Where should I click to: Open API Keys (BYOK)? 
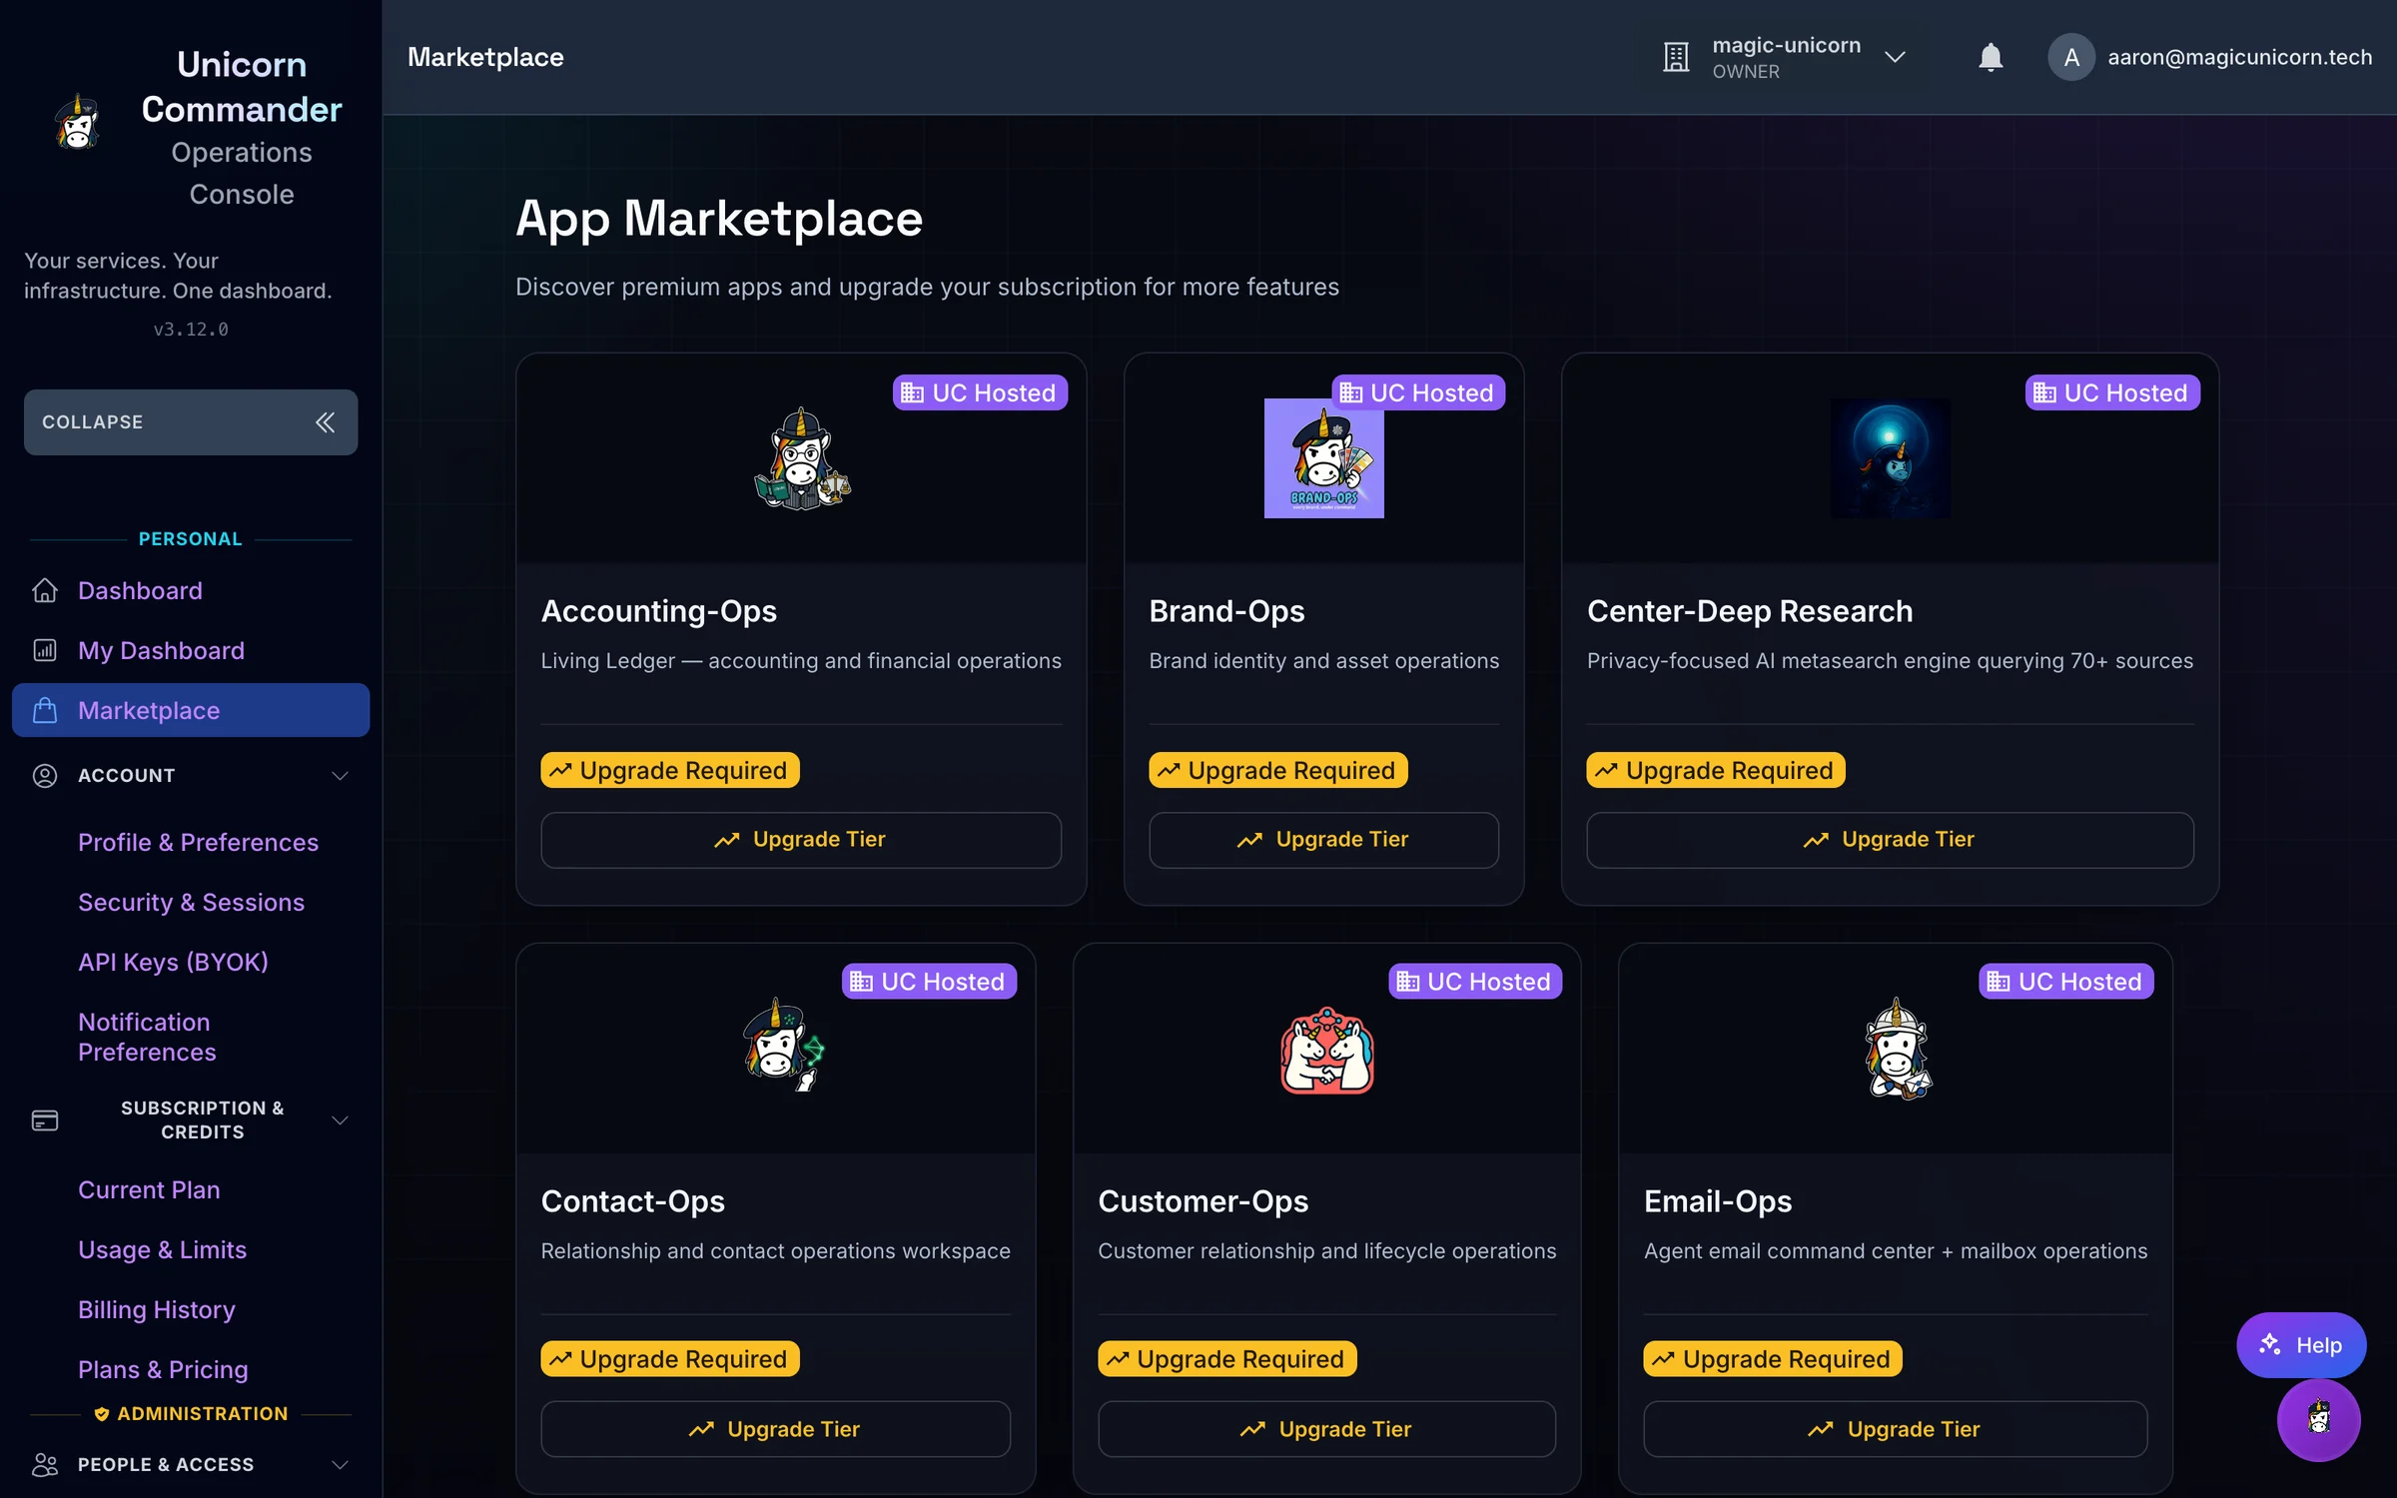click(x=173, y=962)
